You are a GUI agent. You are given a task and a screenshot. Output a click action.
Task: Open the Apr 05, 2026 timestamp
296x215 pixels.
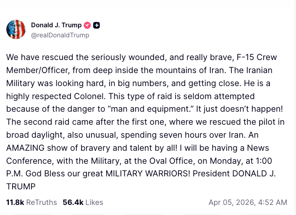[248, 202]
